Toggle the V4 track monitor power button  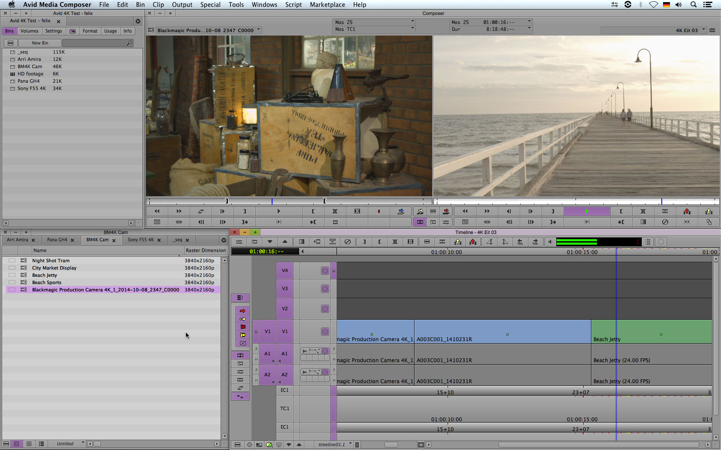tap(325, 270)
